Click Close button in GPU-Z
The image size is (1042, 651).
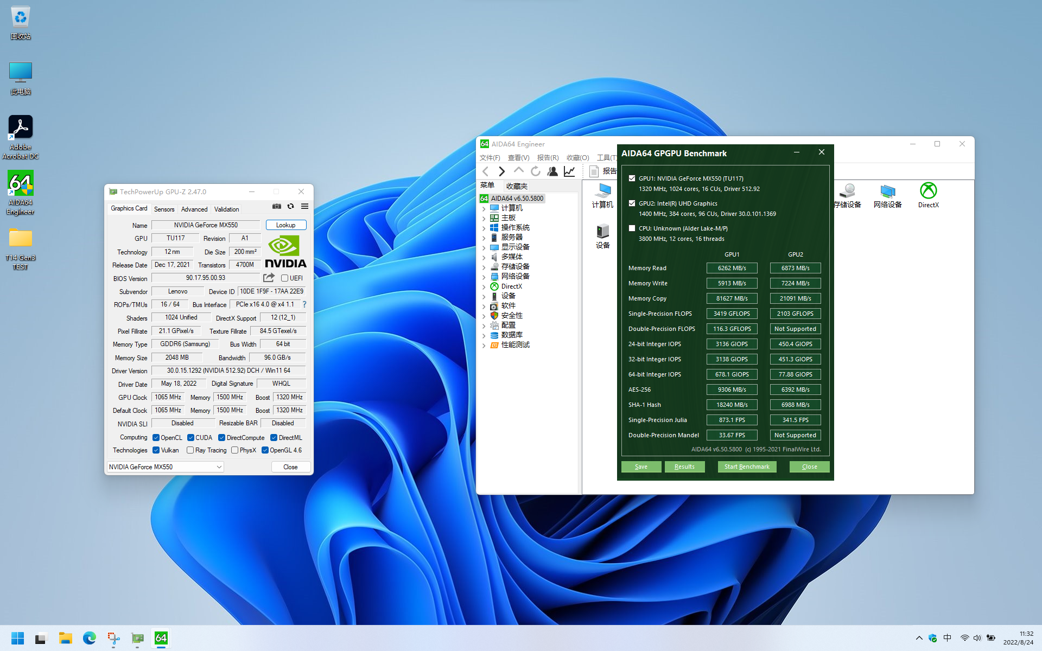[290, 467]
